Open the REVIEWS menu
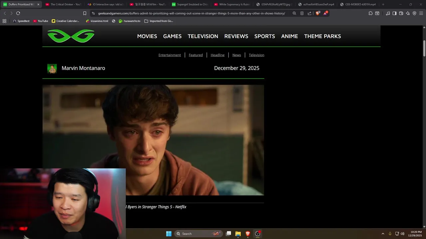This screenshot has width=426, height=239. (236, 36)
